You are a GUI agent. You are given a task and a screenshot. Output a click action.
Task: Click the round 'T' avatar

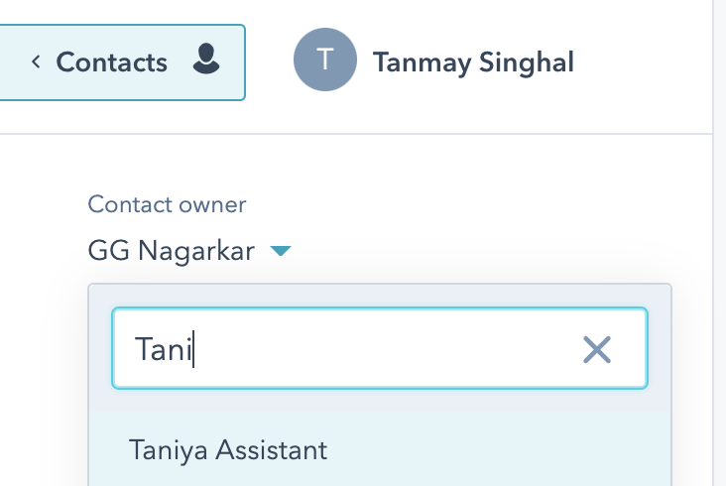pyautogui.click(x=324, y=61)
